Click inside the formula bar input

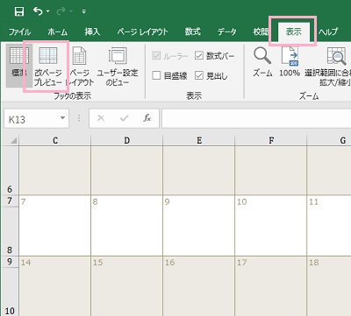tap(256, 118)
